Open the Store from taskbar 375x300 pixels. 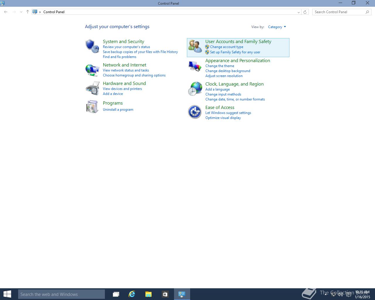click(165, 294)
